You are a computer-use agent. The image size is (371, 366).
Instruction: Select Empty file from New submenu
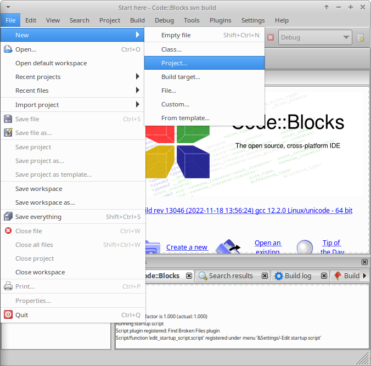coord(204,35)
